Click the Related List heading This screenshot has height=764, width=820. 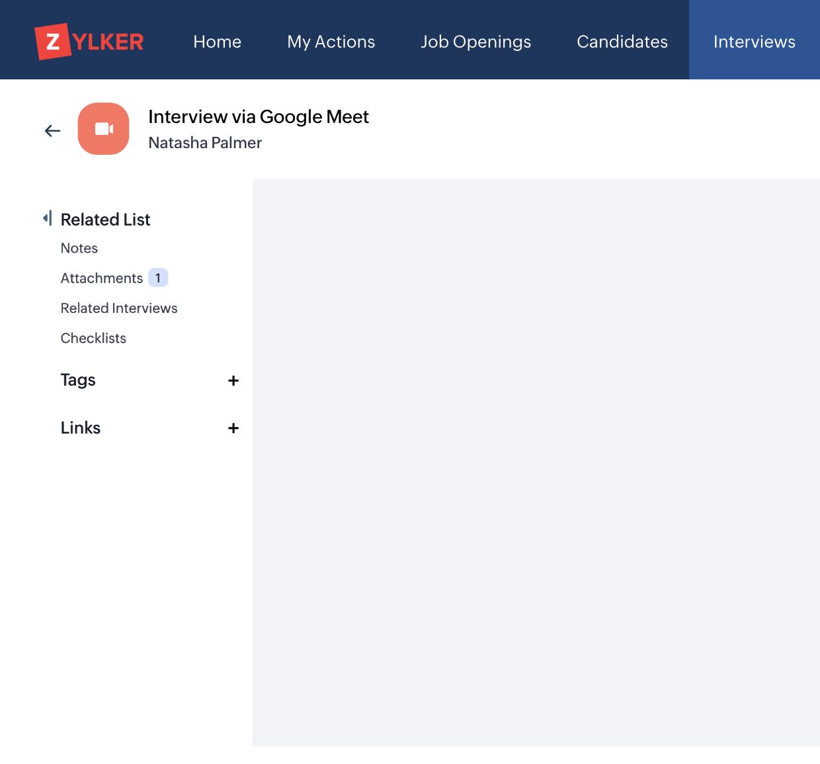pos(106,220)
